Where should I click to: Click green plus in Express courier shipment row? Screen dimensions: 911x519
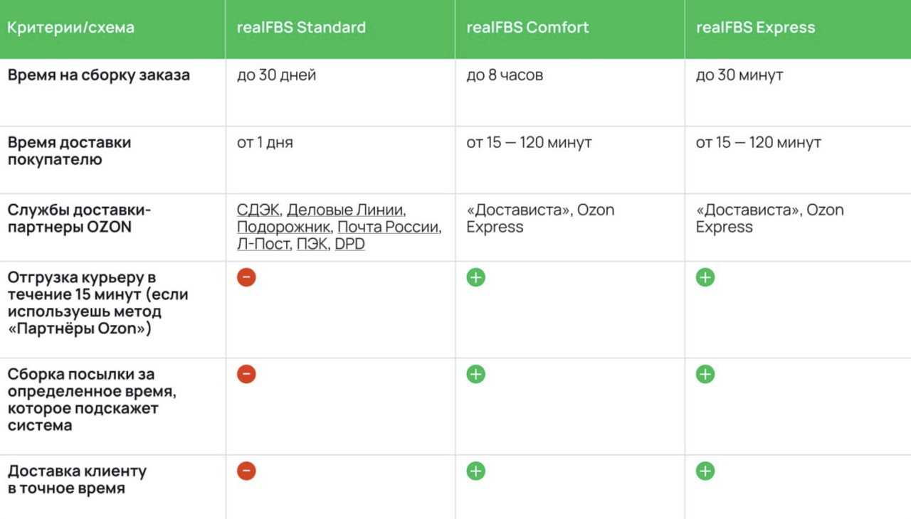[705, 277]
